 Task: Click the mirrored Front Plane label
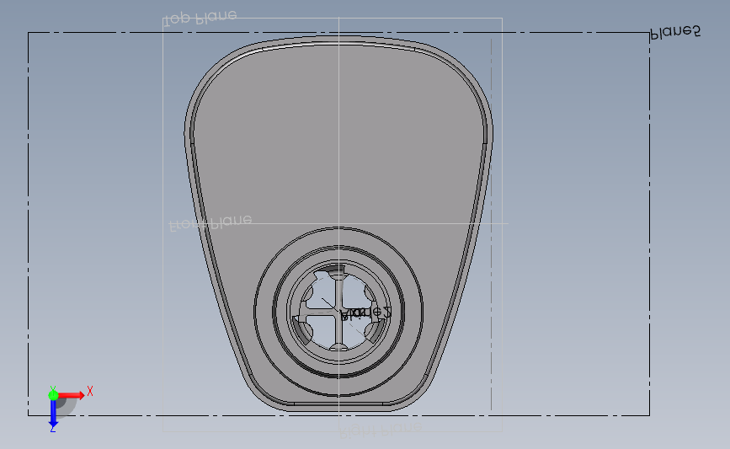coord(210,222)
